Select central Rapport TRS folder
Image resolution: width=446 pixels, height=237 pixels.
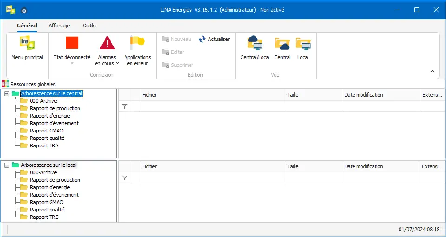coord(44,145)
